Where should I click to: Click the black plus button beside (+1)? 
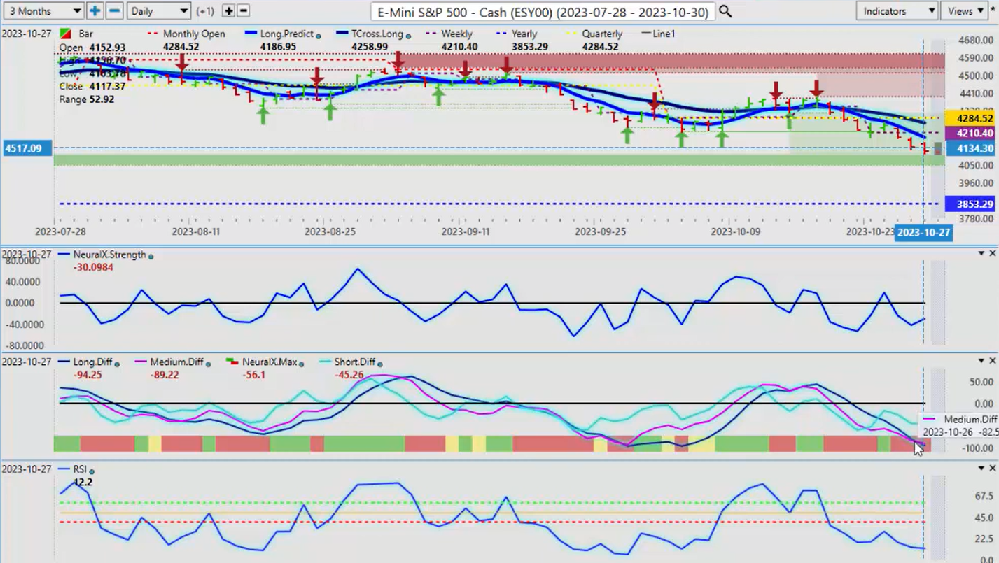point(228,11)
